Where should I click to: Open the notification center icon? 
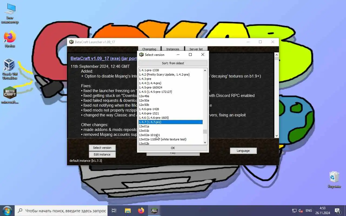coord(337,211)
